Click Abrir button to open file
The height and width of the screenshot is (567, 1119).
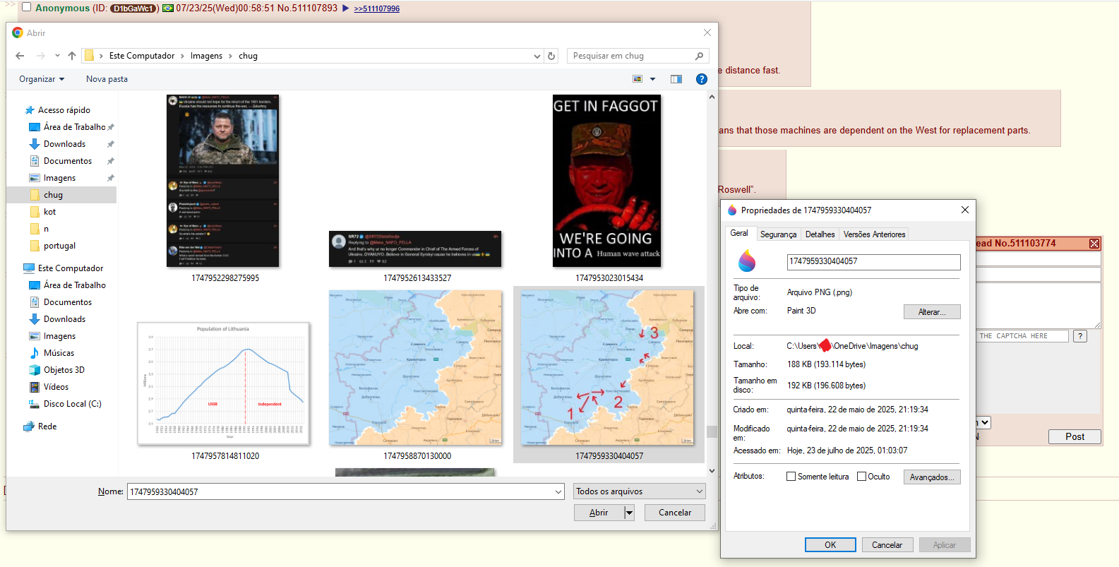coord(599,513)
